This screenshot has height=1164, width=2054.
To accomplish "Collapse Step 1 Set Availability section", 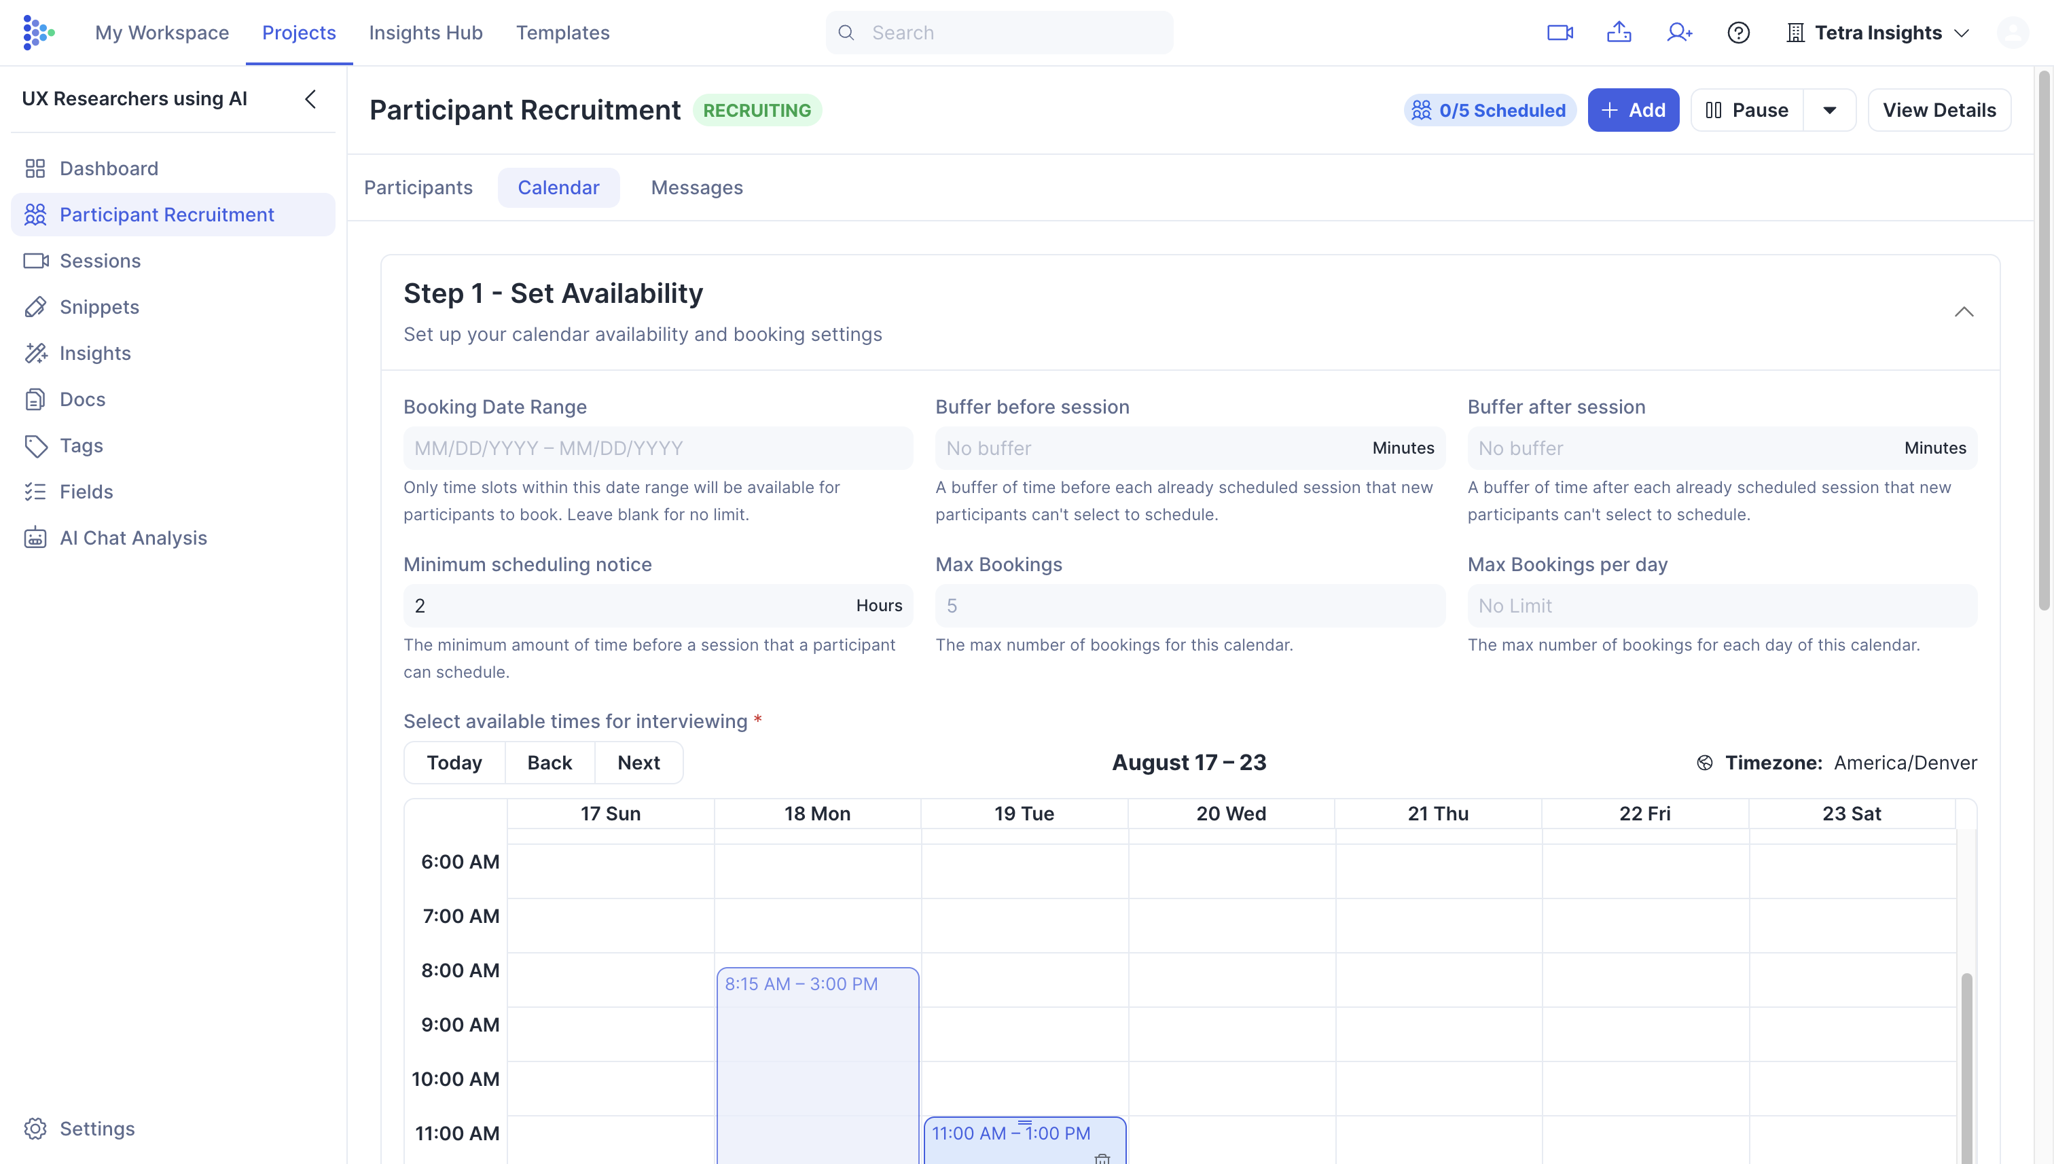I will pyautogui.click(x=1964, y=312).
